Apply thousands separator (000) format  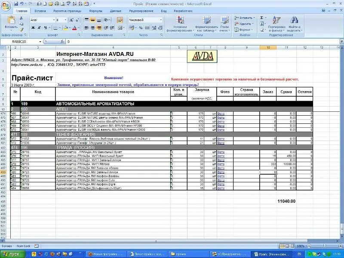pos(147,28)
